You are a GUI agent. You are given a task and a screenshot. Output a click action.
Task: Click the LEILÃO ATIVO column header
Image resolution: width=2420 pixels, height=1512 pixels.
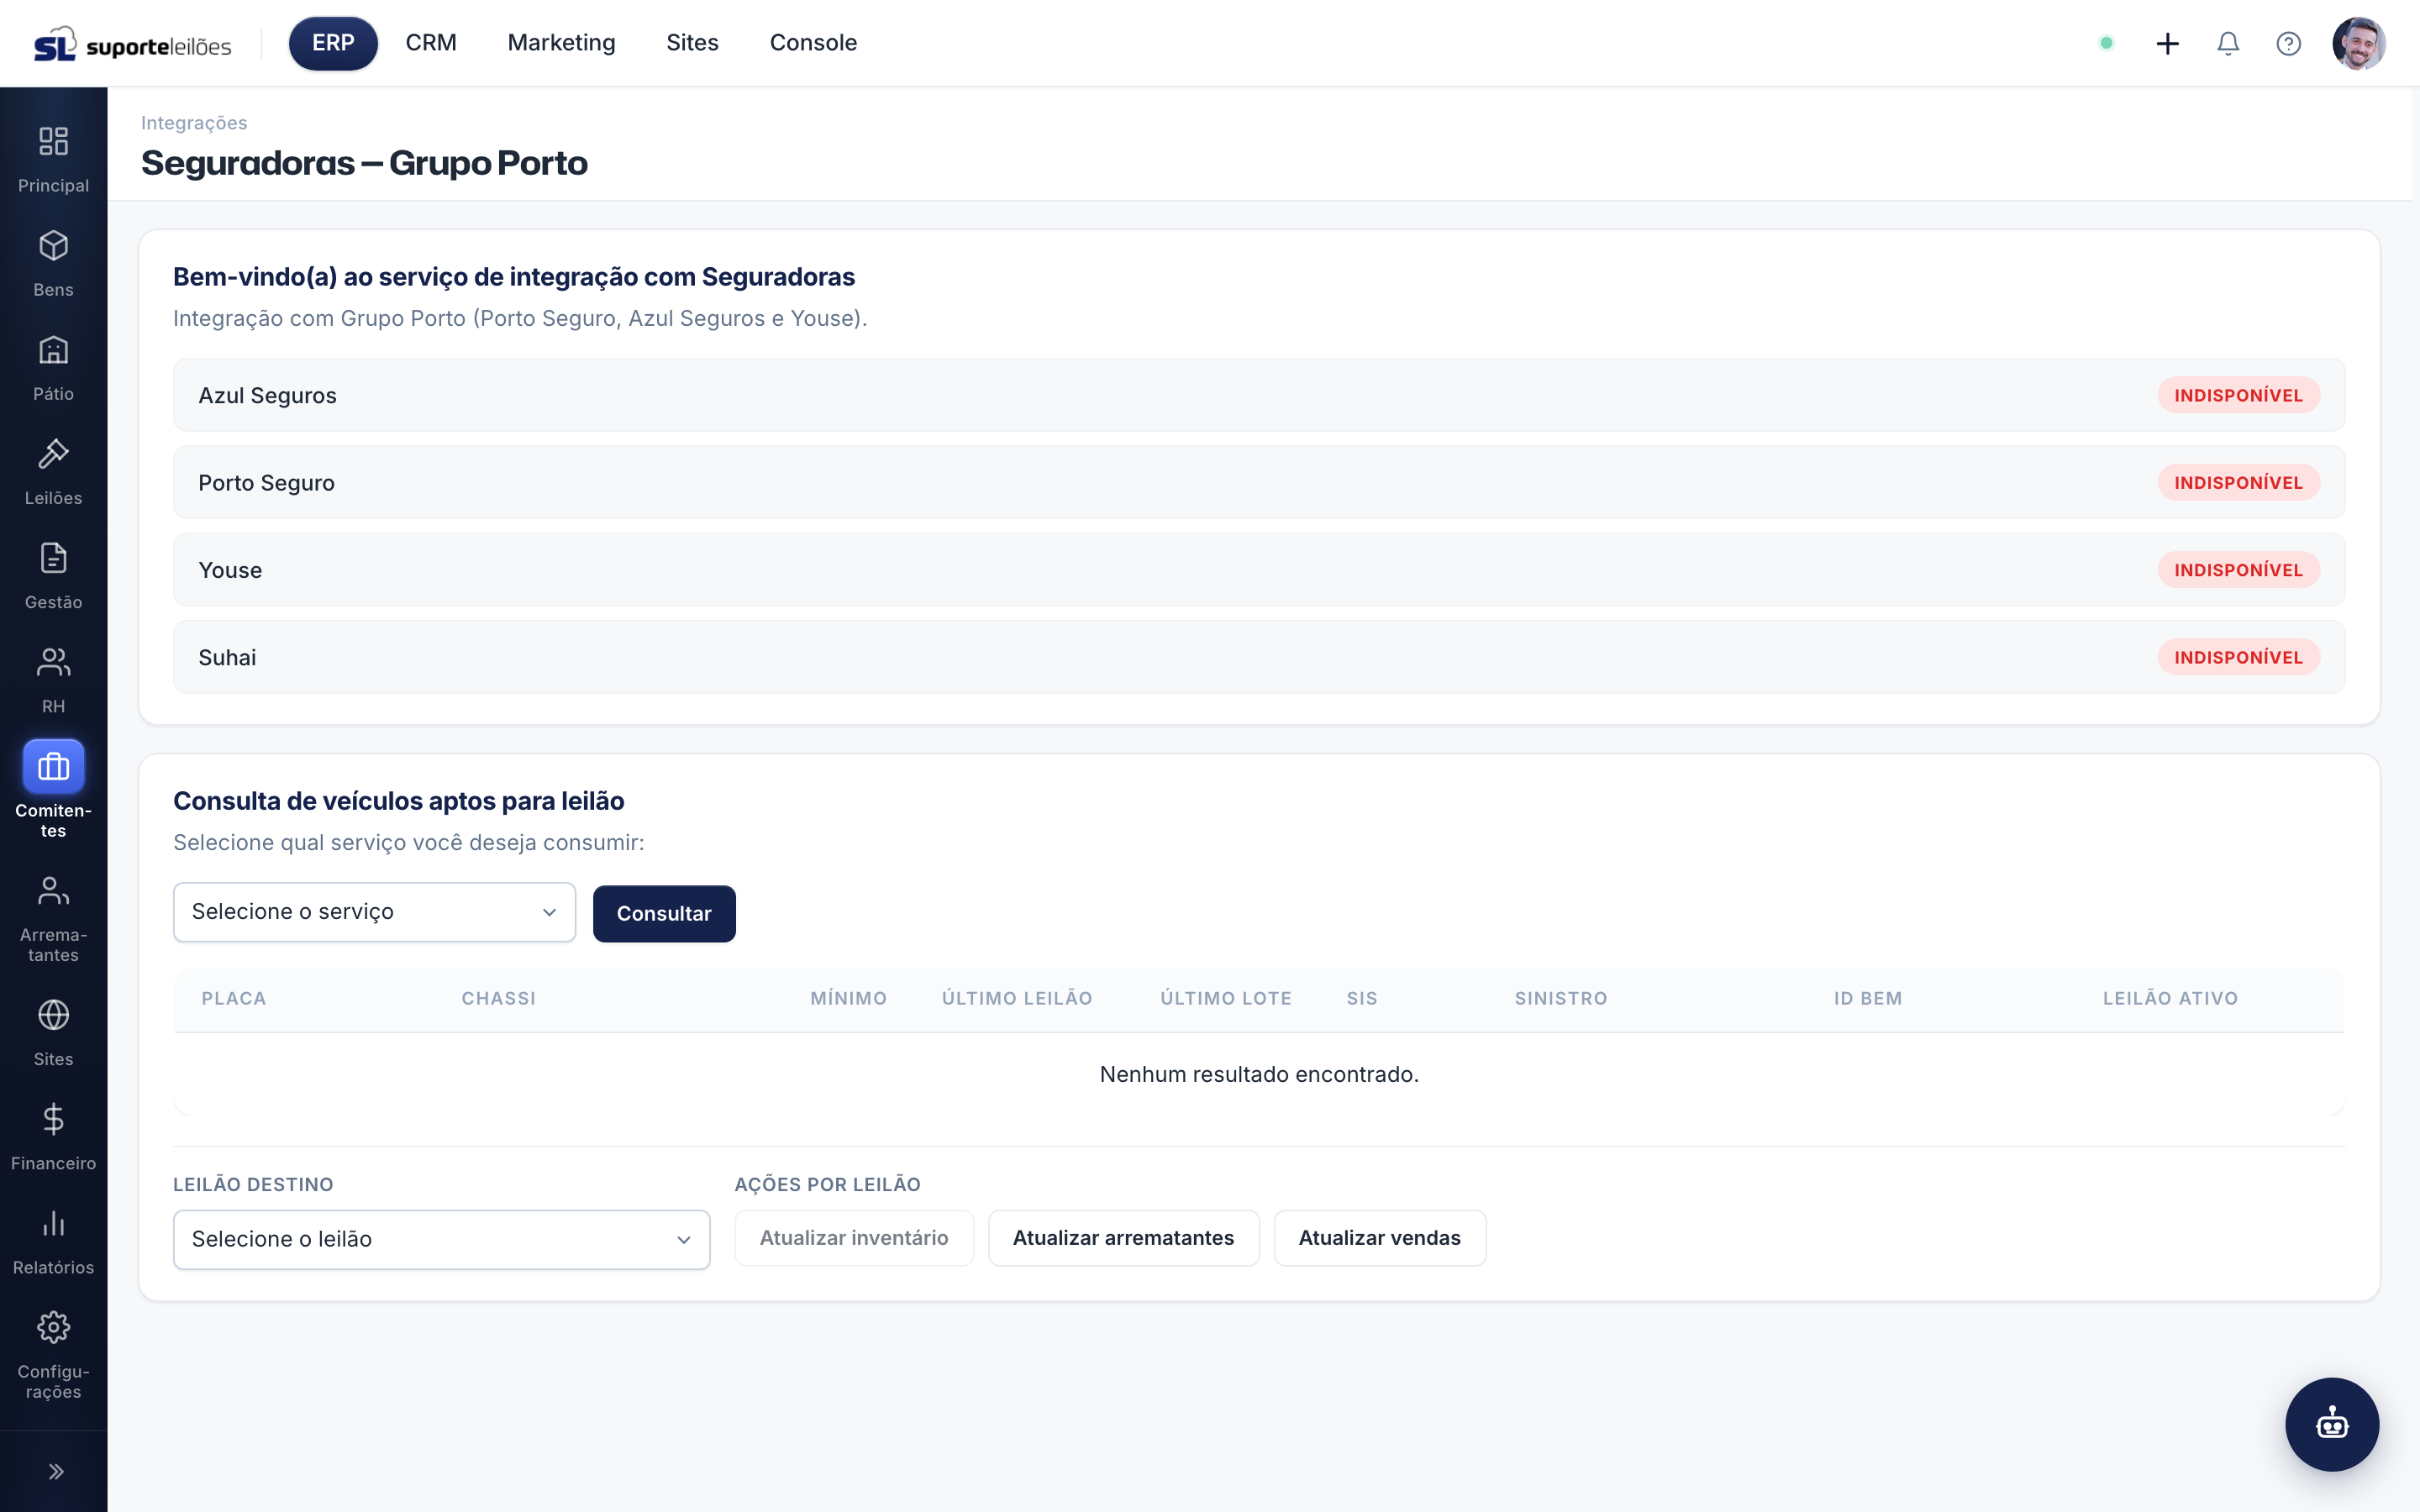2170,998
